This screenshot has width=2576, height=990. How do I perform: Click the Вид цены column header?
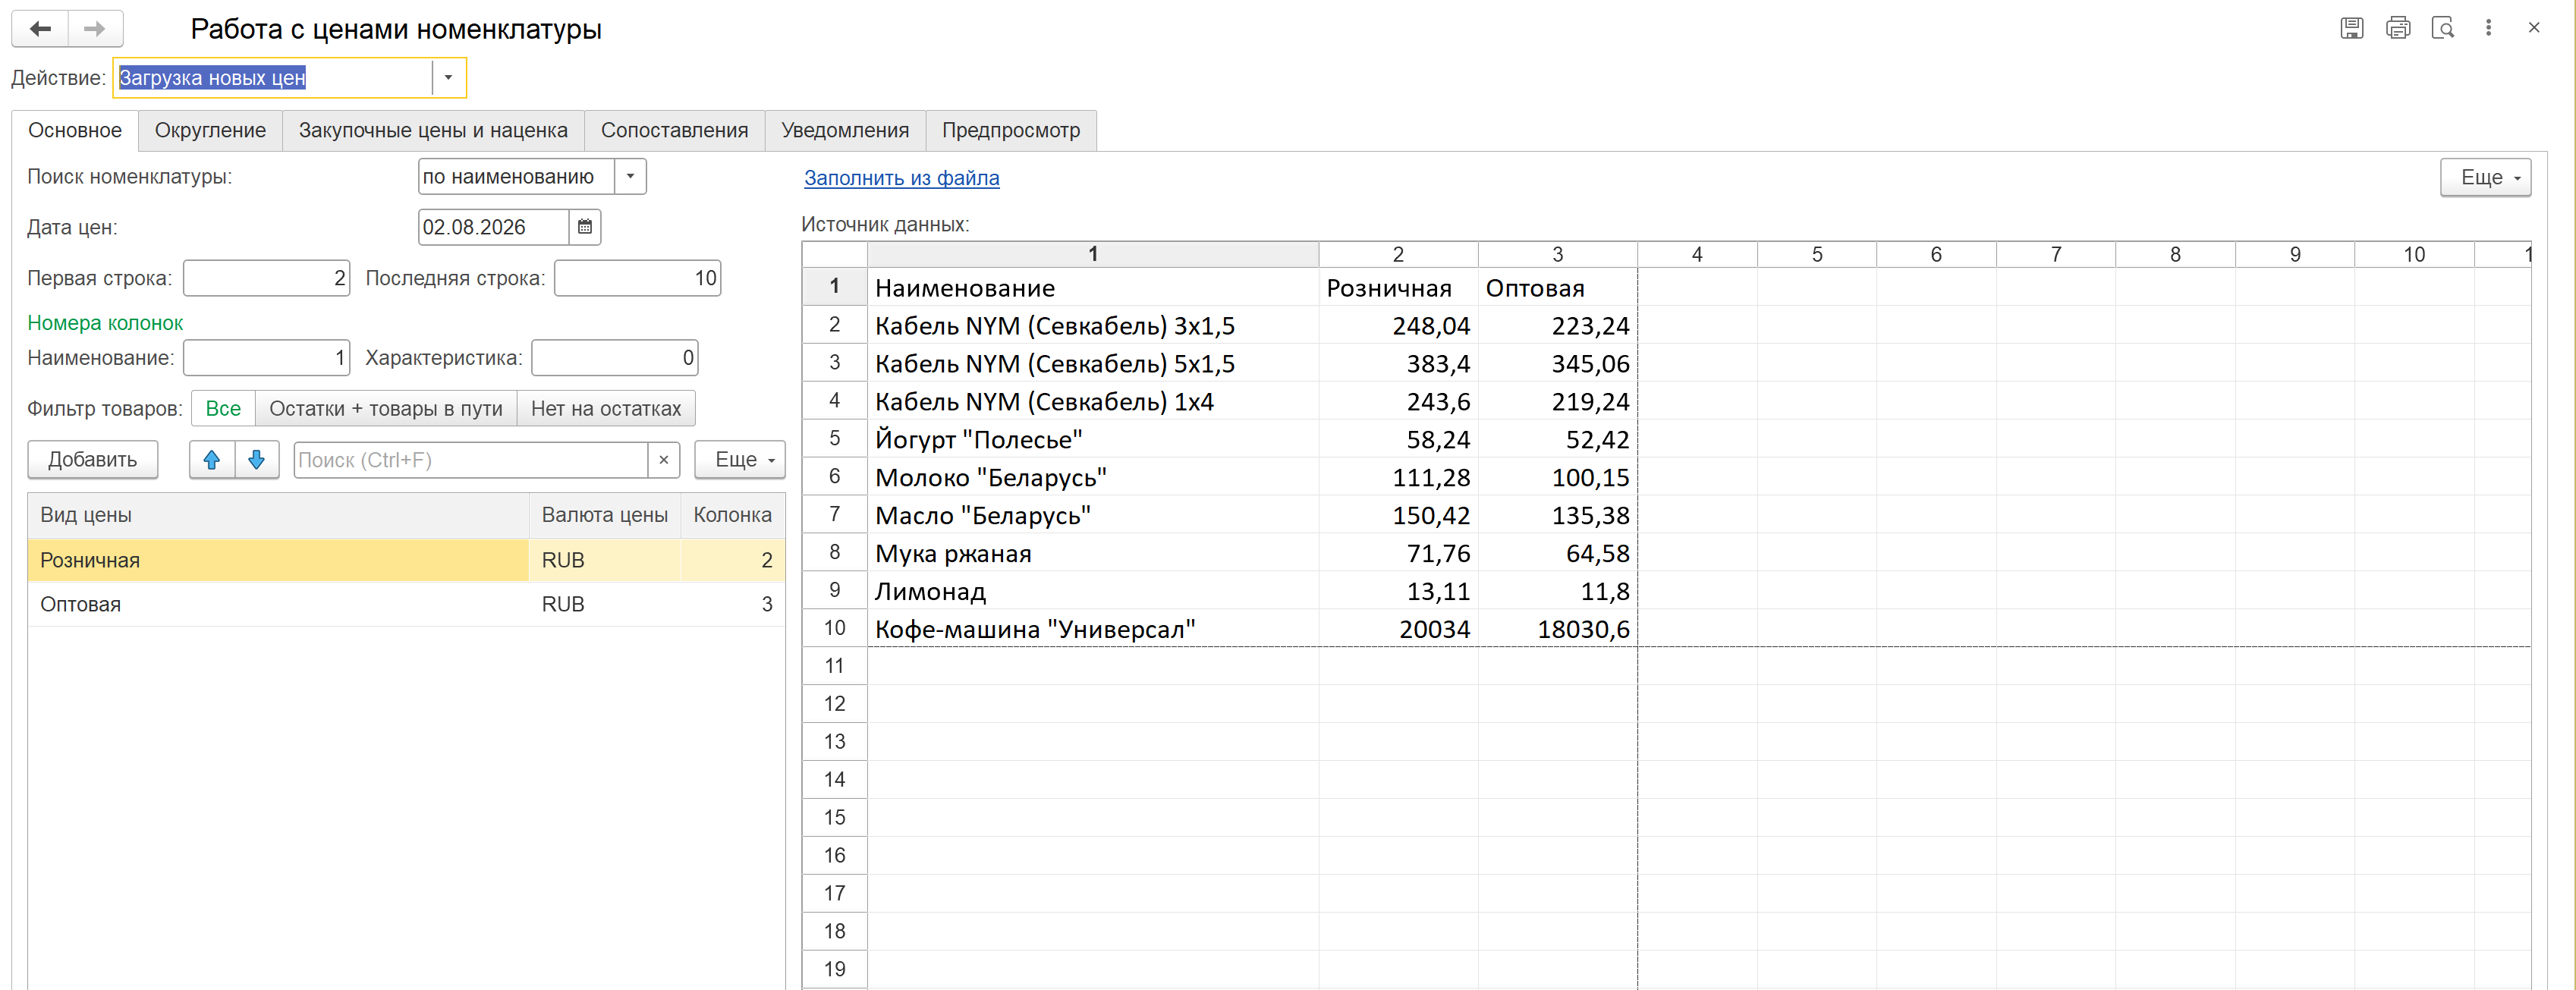click(278, 516)
